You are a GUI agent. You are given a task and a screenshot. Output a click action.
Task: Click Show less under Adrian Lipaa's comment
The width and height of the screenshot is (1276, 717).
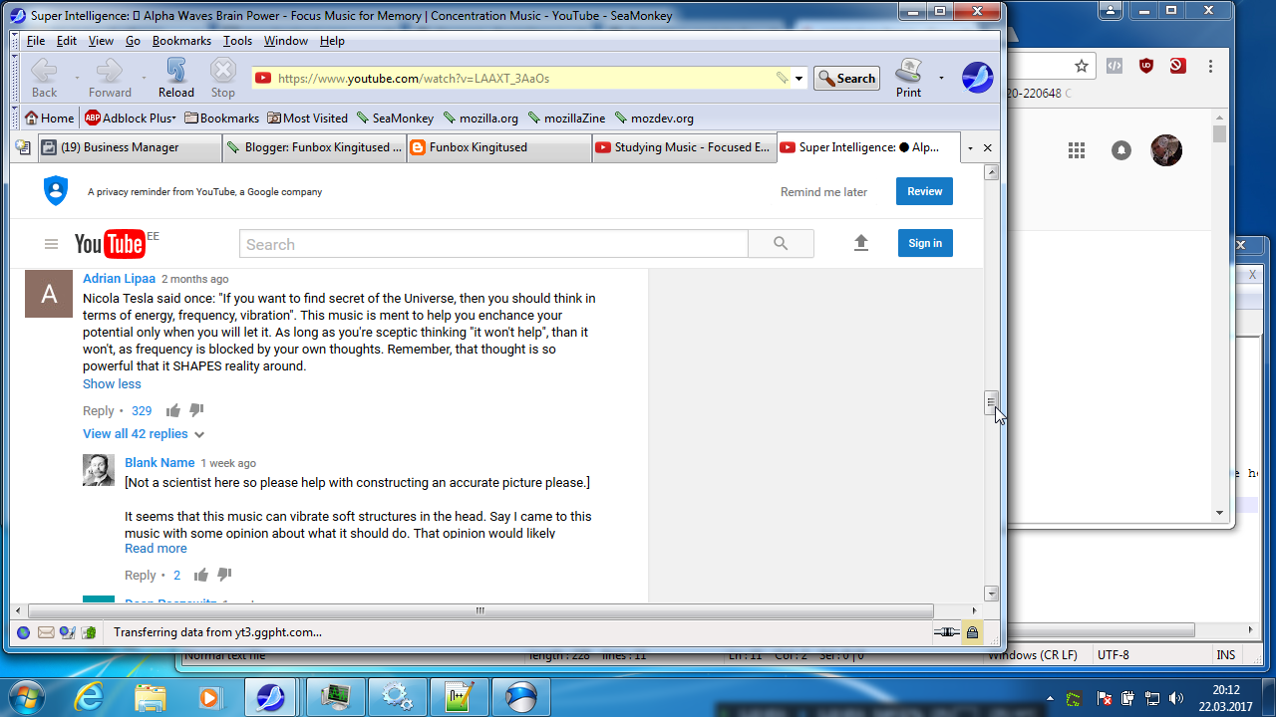112,384
